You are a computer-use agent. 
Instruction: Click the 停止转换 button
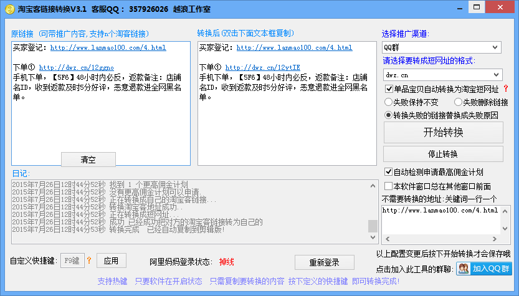[x=442, y=154]
